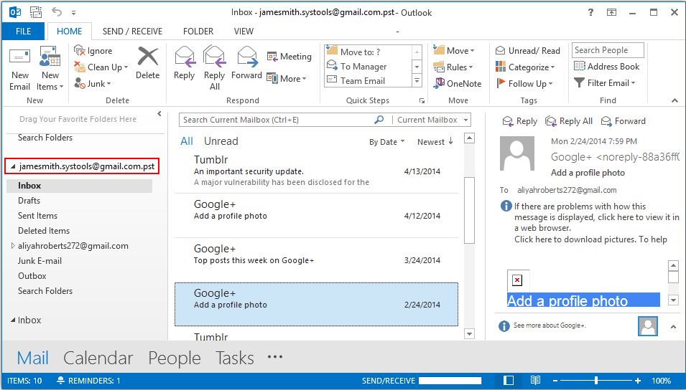686x390 pixels.
Task: Click Reply All in the ribbon
Action: (214, 68)
